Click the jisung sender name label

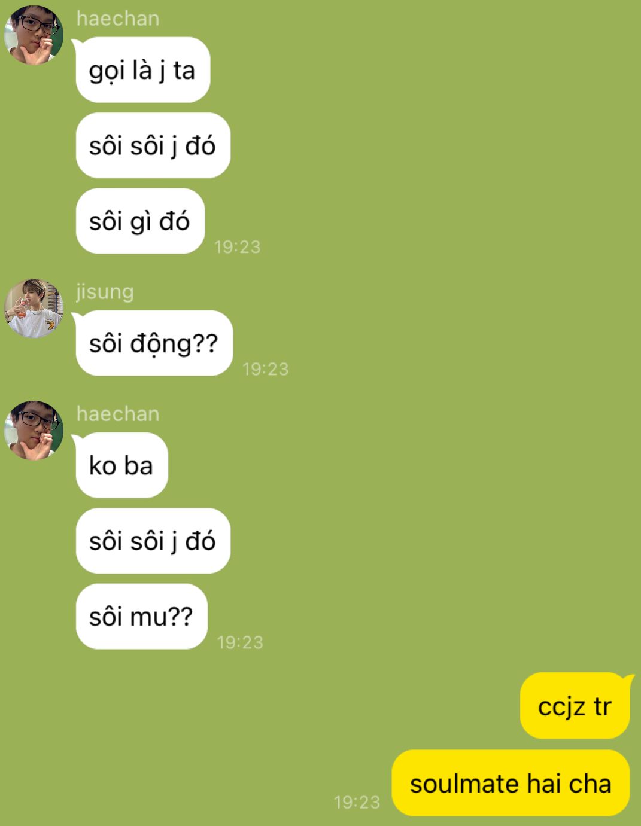tap(105, 292)
